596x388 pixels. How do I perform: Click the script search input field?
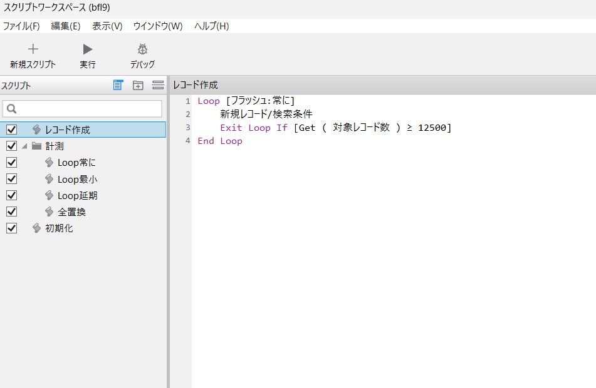82,109
